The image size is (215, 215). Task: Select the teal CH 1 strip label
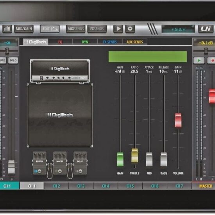[10, 186]
